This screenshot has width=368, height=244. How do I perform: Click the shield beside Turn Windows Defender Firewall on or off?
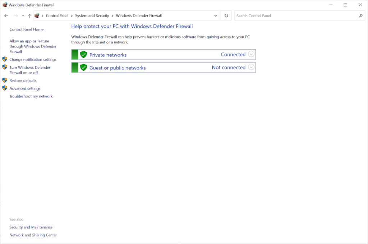tap(4, 67)
